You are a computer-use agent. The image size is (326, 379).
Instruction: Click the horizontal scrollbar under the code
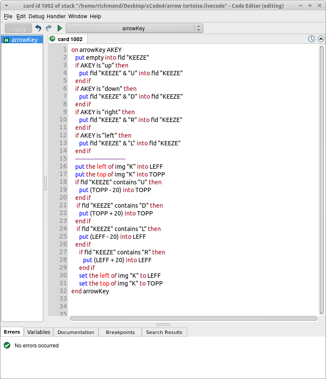click(193, 319)
